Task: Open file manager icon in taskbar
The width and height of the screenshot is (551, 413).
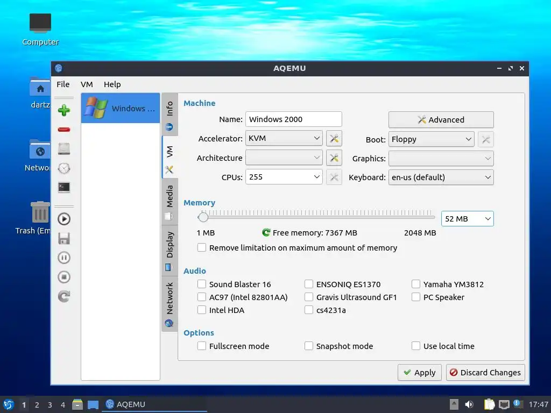Action: [77, 404]
